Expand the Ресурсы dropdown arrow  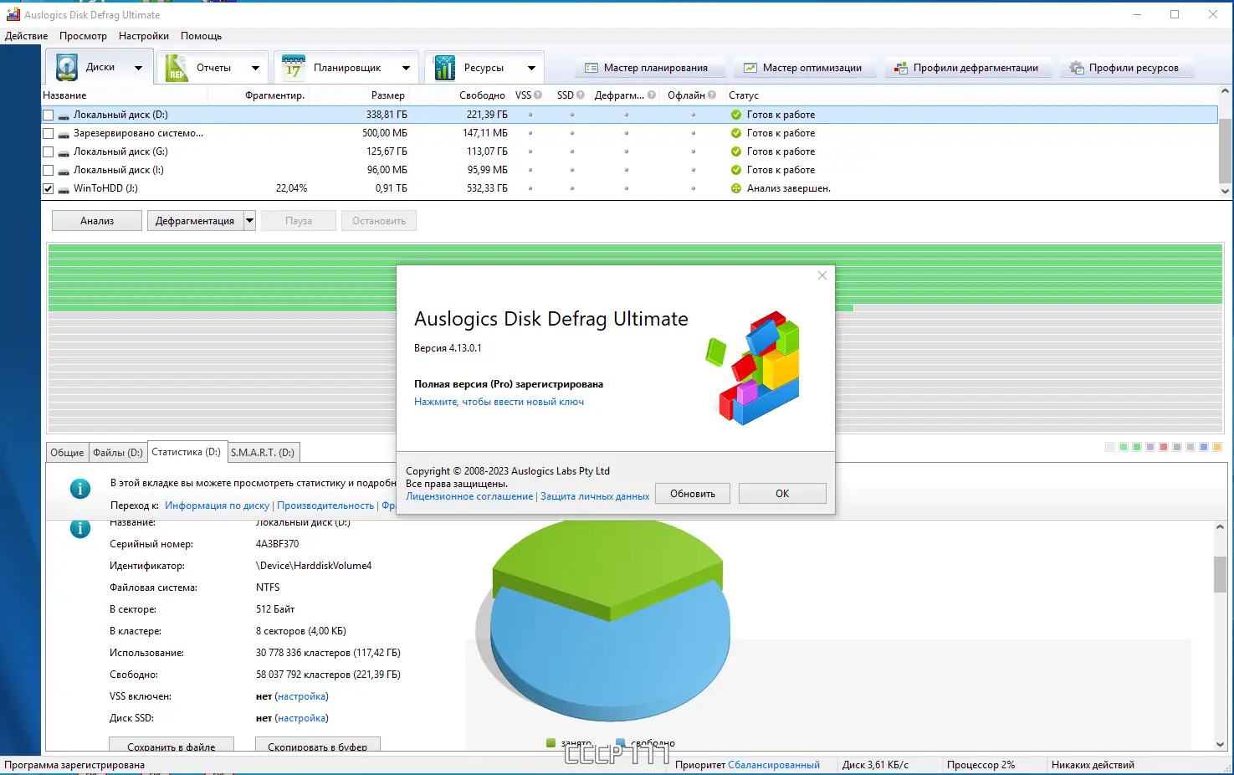[x=531, y=68]
